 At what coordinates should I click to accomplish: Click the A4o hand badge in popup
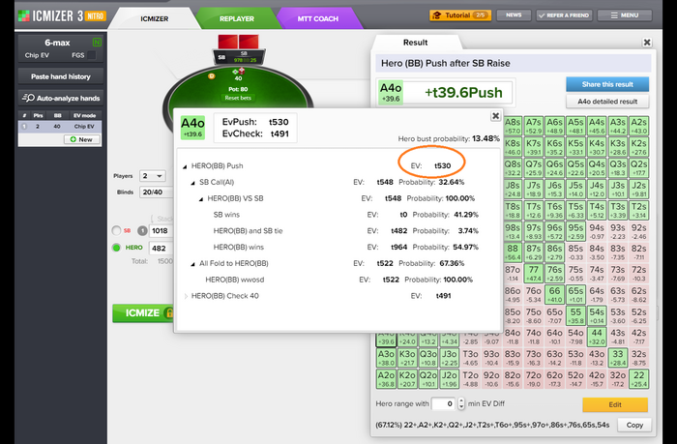[x=192, y=128]
